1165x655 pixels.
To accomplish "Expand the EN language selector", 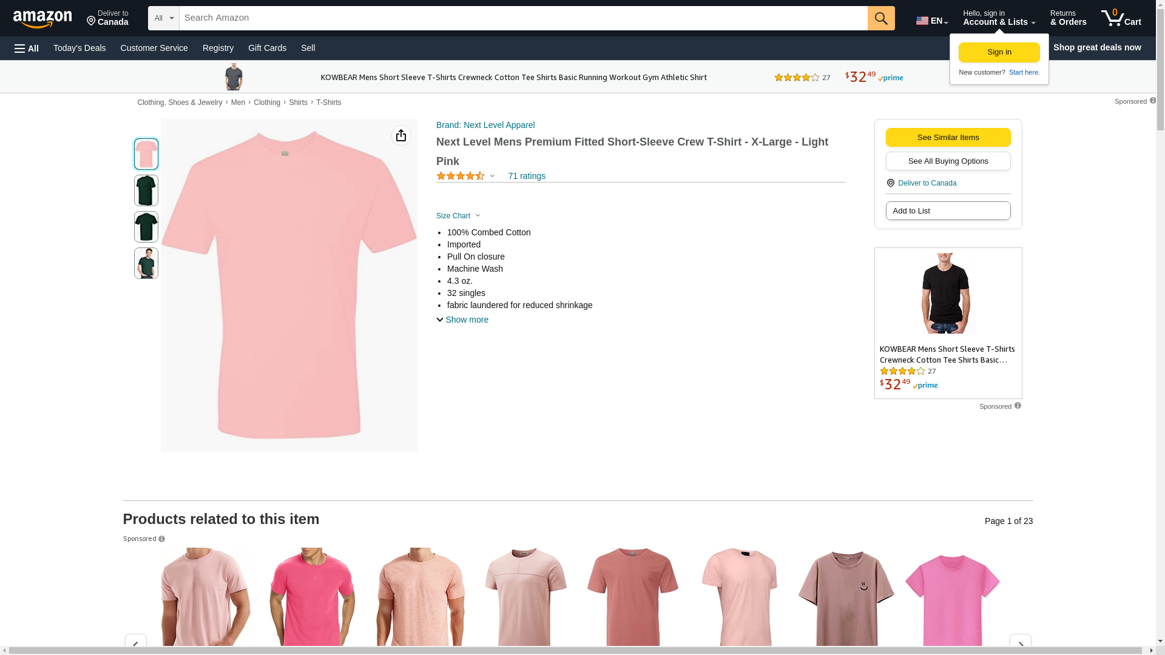I will click(932, 21).
